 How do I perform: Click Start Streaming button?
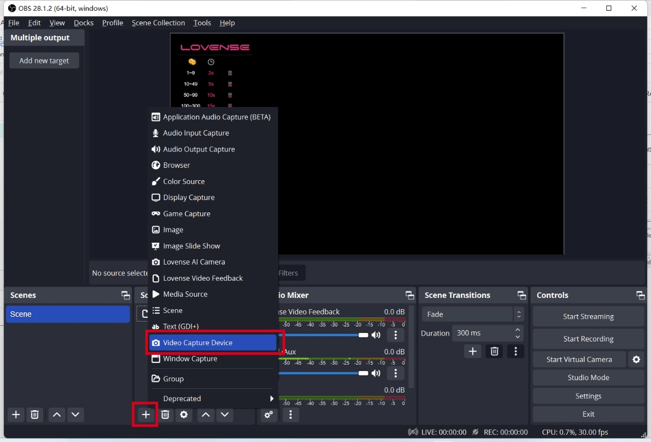[588, 317]
